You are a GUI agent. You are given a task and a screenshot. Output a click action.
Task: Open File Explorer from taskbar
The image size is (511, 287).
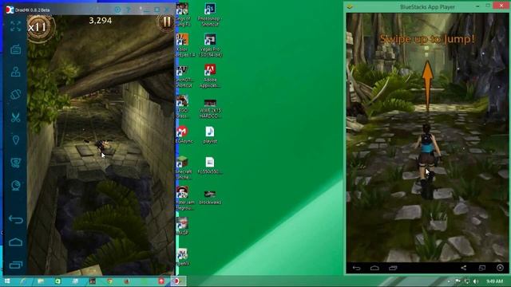coord(41,281)
